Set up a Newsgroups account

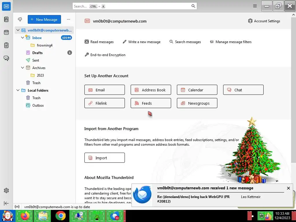pyautogui.click(x=197, y=103)
